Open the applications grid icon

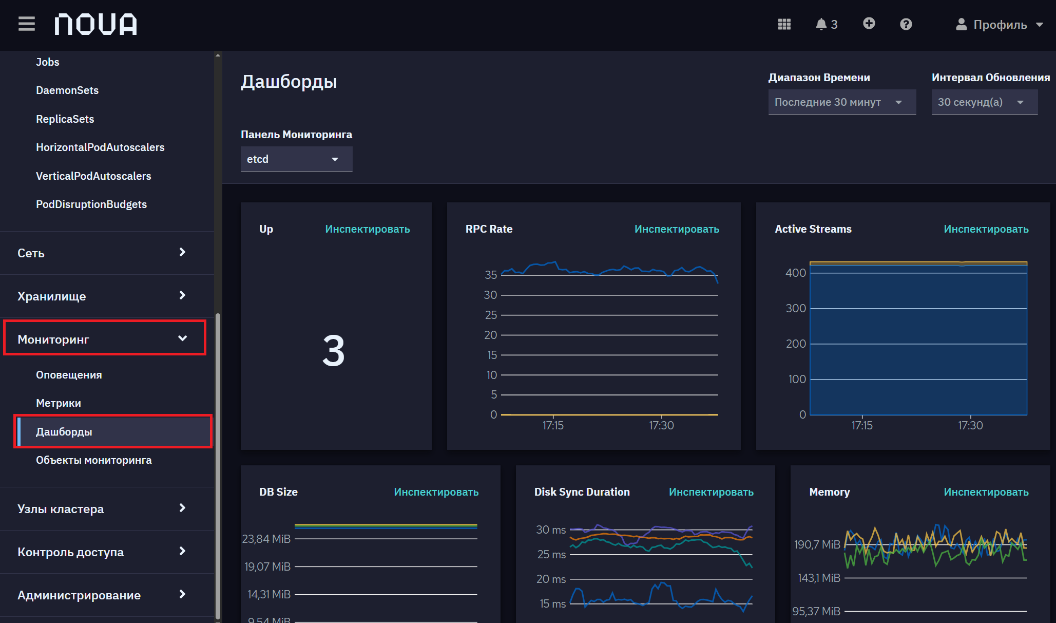784,24
